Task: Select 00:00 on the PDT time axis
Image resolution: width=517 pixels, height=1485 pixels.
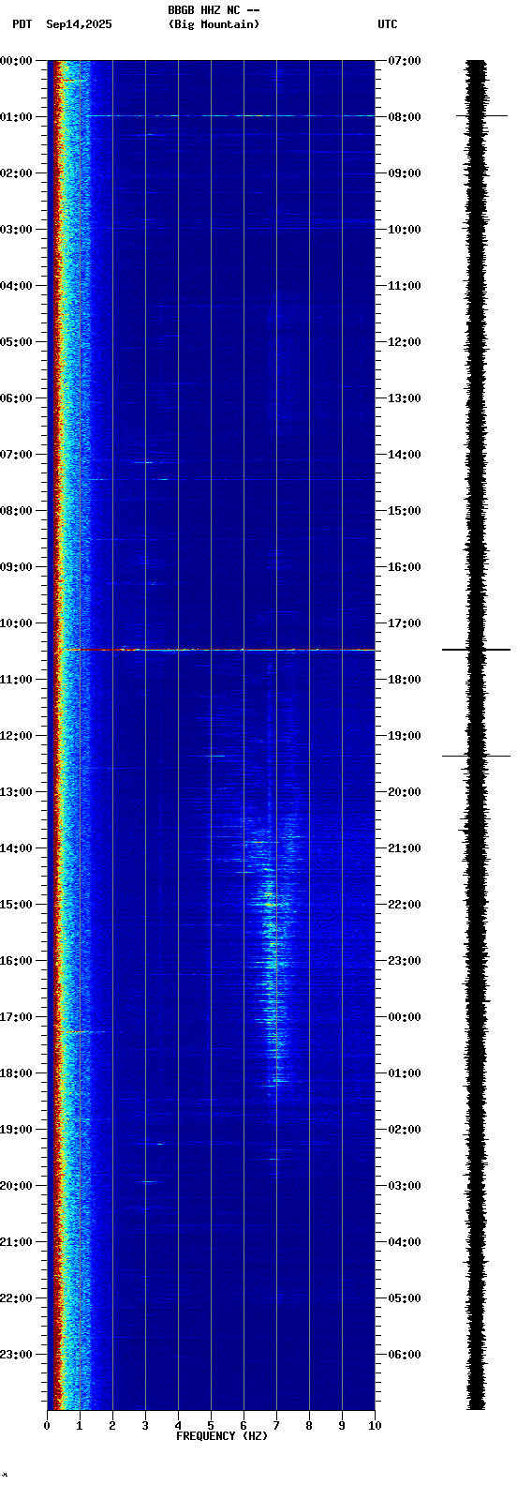Action: [16, 61]
